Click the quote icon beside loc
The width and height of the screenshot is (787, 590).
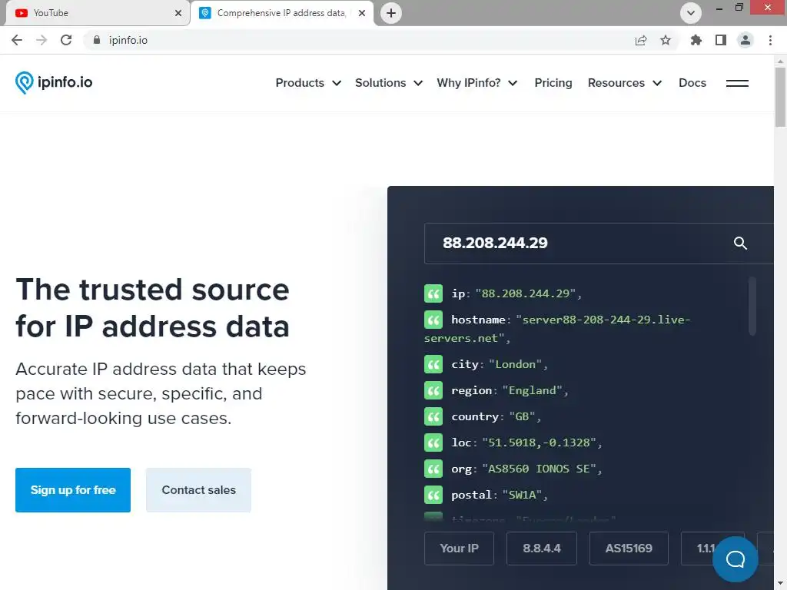pos(433,442)
